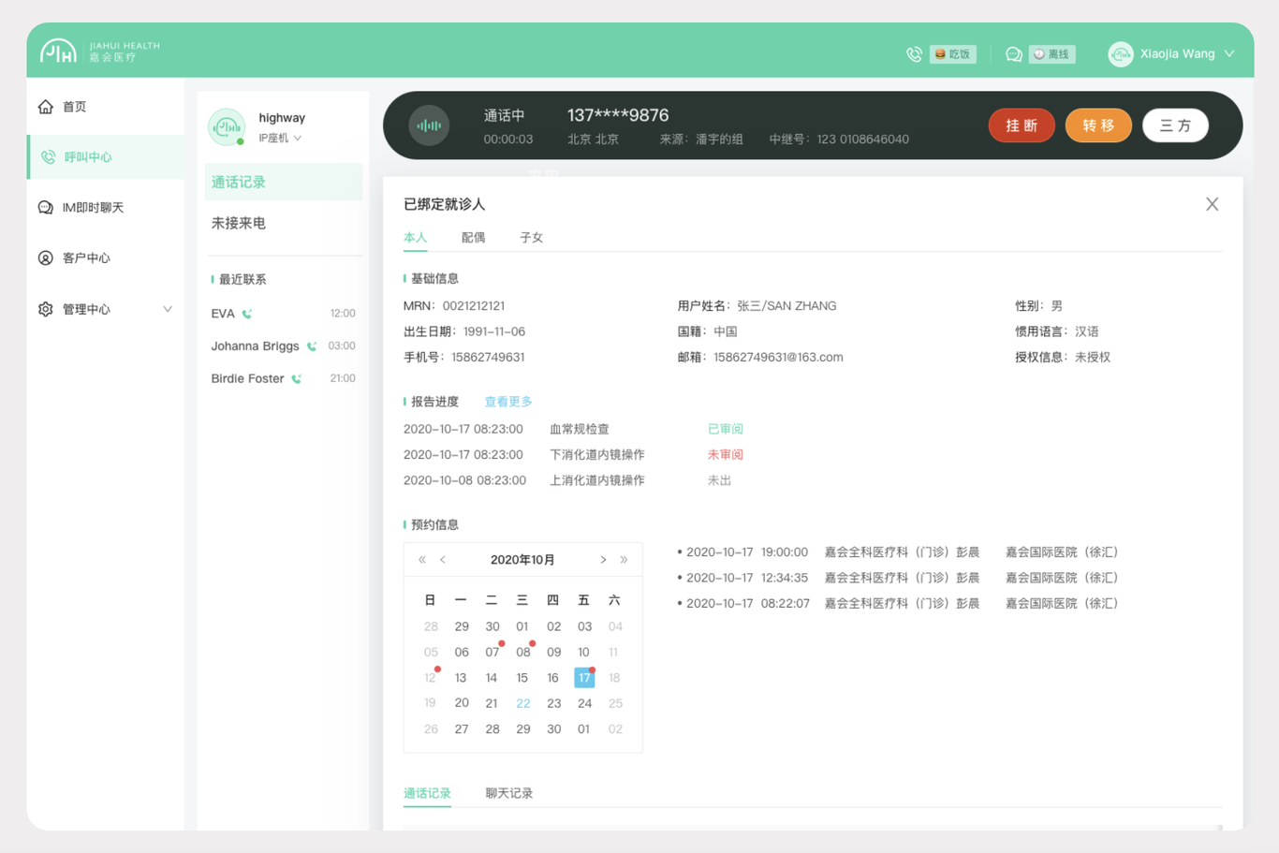The height and width of the screenshot is (853, 1279).
Task: Open 呼叫中心 in sidebar
Action: (105, 157)
